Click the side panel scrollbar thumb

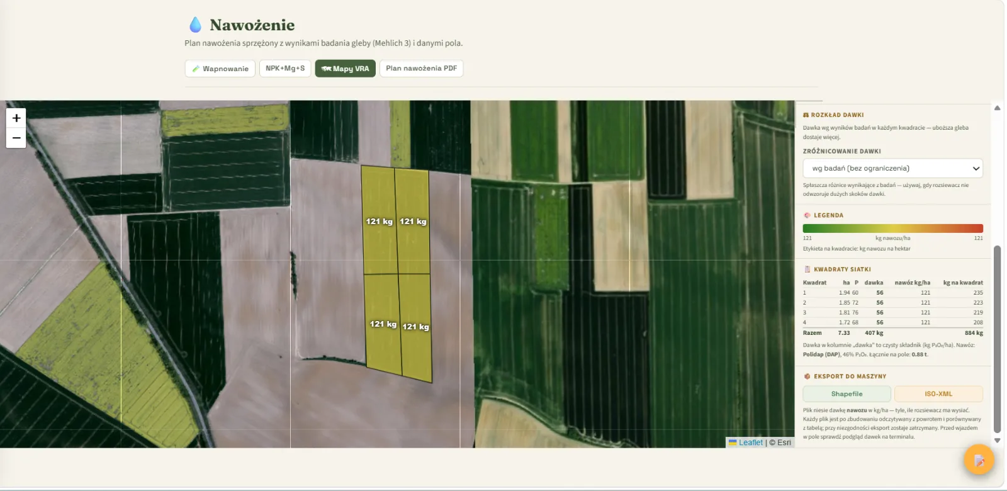(997, 340)
